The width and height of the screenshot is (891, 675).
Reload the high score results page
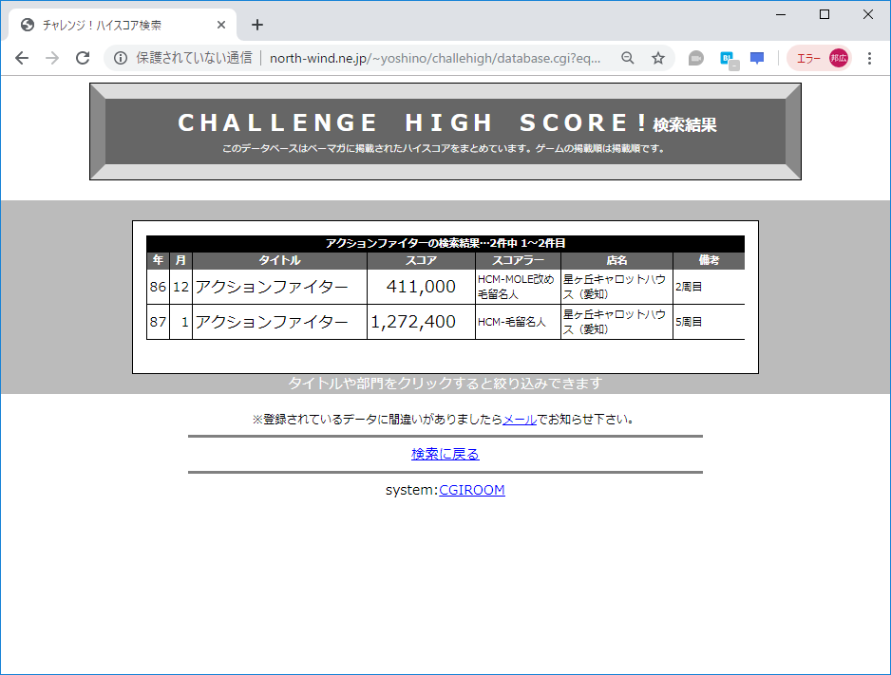coord(84,58)
